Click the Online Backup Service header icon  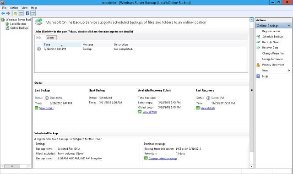(39, 22)
